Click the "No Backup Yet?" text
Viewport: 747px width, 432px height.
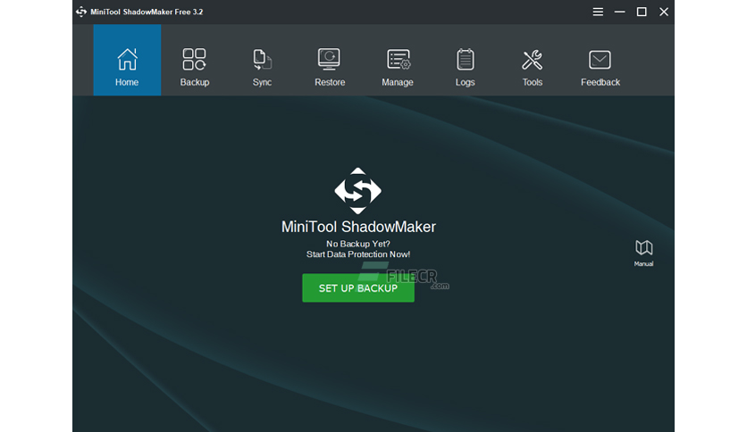358,244
